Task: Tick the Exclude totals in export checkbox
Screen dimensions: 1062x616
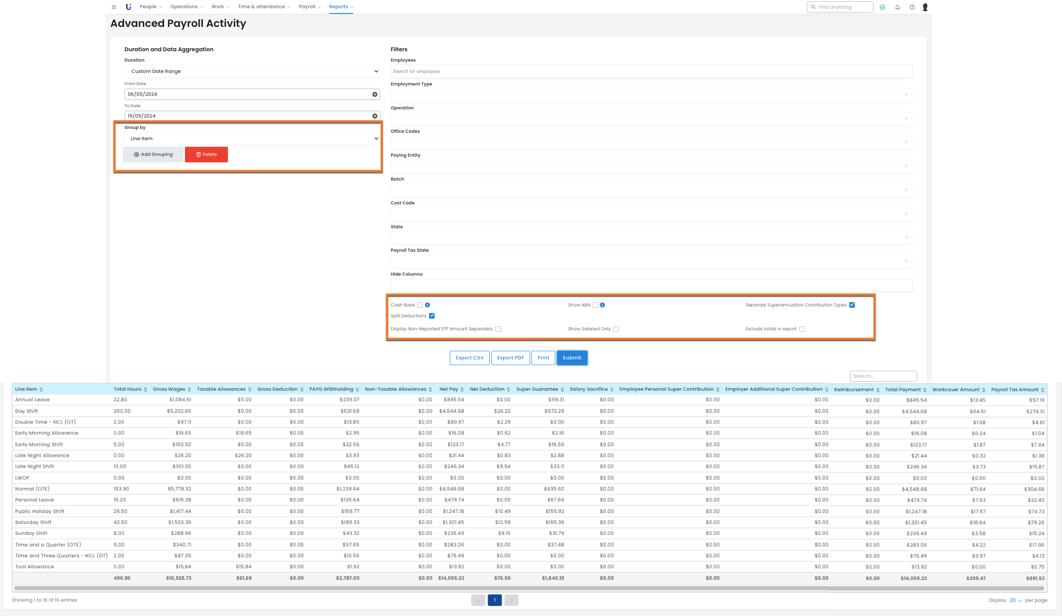Action: [x=802, y=329]
